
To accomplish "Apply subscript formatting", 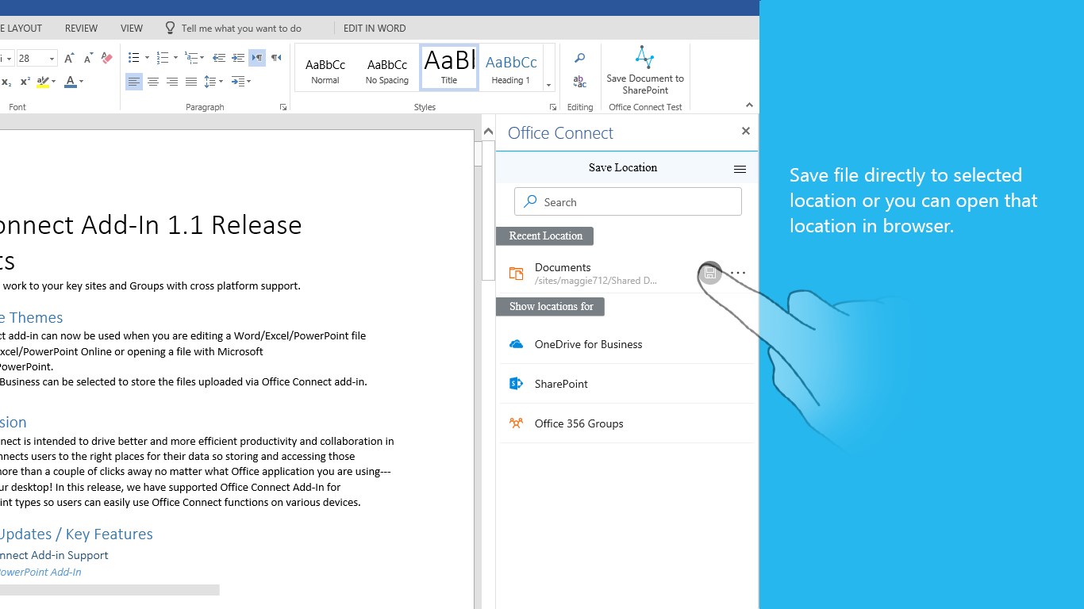I will (6, 82).
